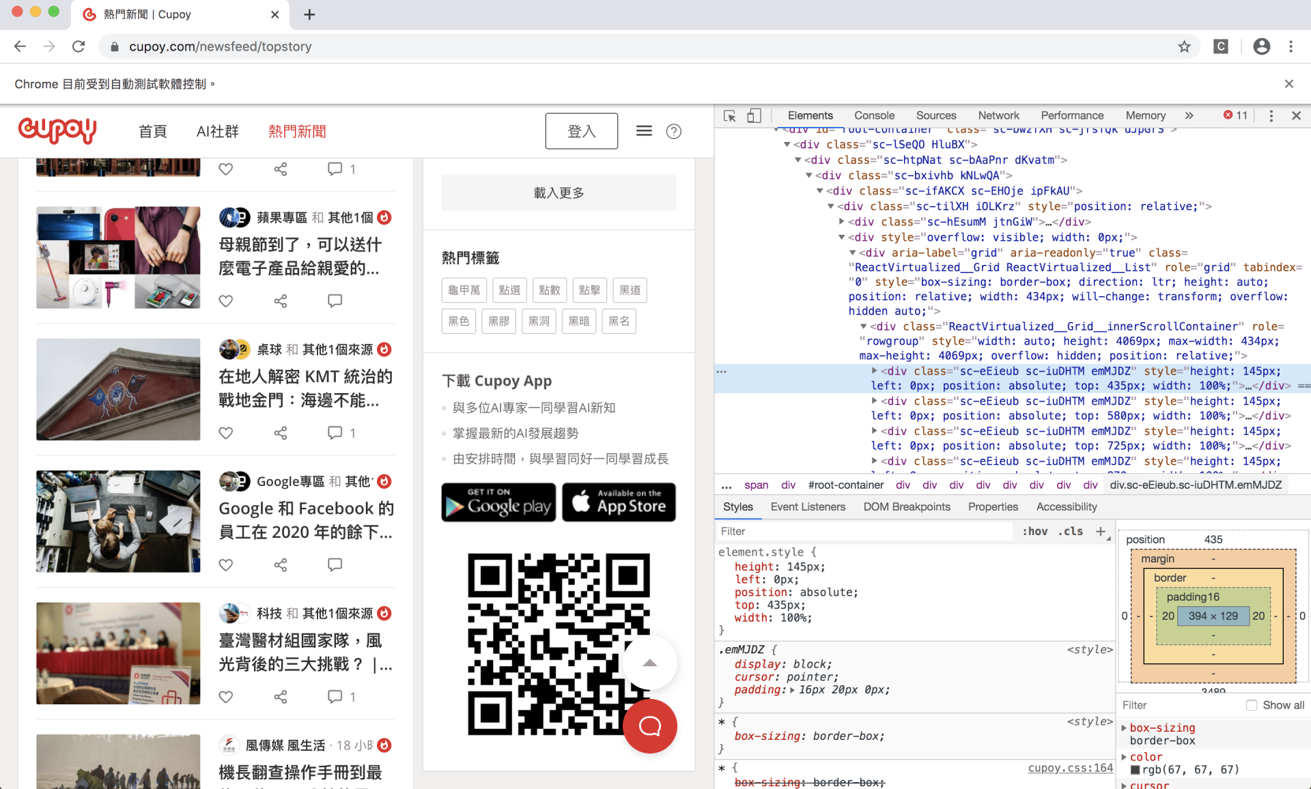Switch to the Sources tab

[936, 115]
